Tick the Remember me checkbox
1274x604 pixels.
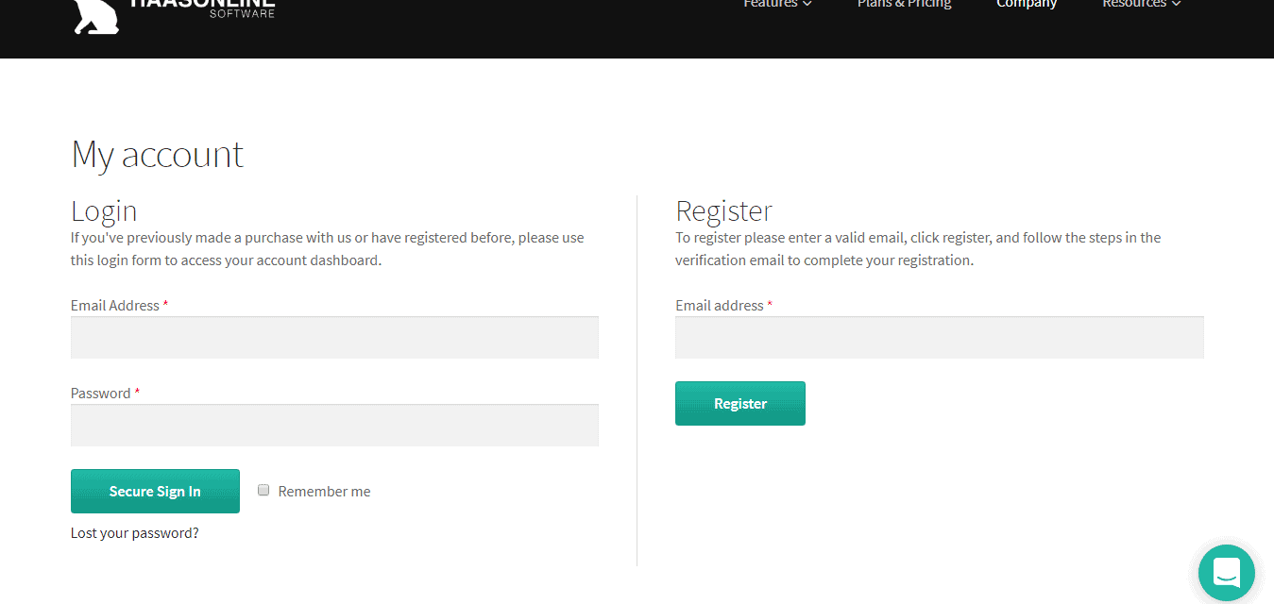coord(264,490)
